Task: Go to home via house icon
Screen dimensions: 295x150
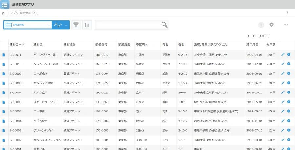Action: point(3,13)
